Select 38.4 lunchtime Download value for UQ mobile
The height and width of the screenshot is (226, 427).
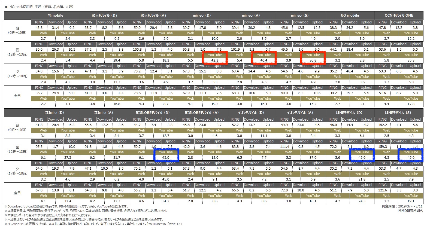[350, 50]
